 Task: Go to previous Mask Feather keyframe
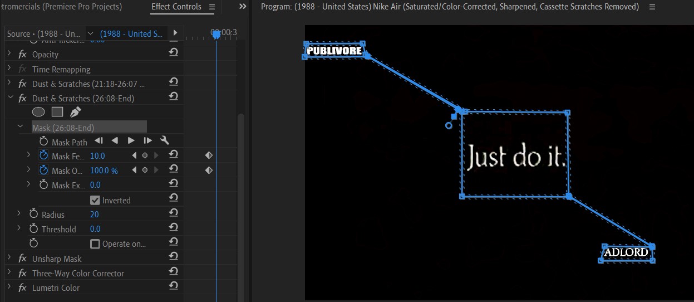[134, 155]
